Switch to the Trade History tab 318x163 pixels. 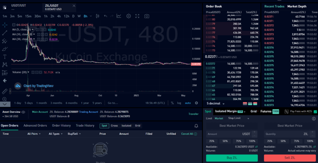pos(85,126)
